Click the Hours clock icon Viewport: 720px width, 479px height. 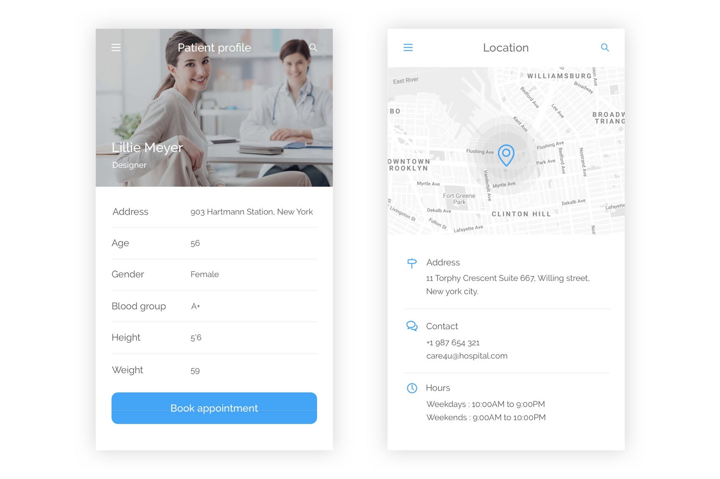(x=411, y=388)
